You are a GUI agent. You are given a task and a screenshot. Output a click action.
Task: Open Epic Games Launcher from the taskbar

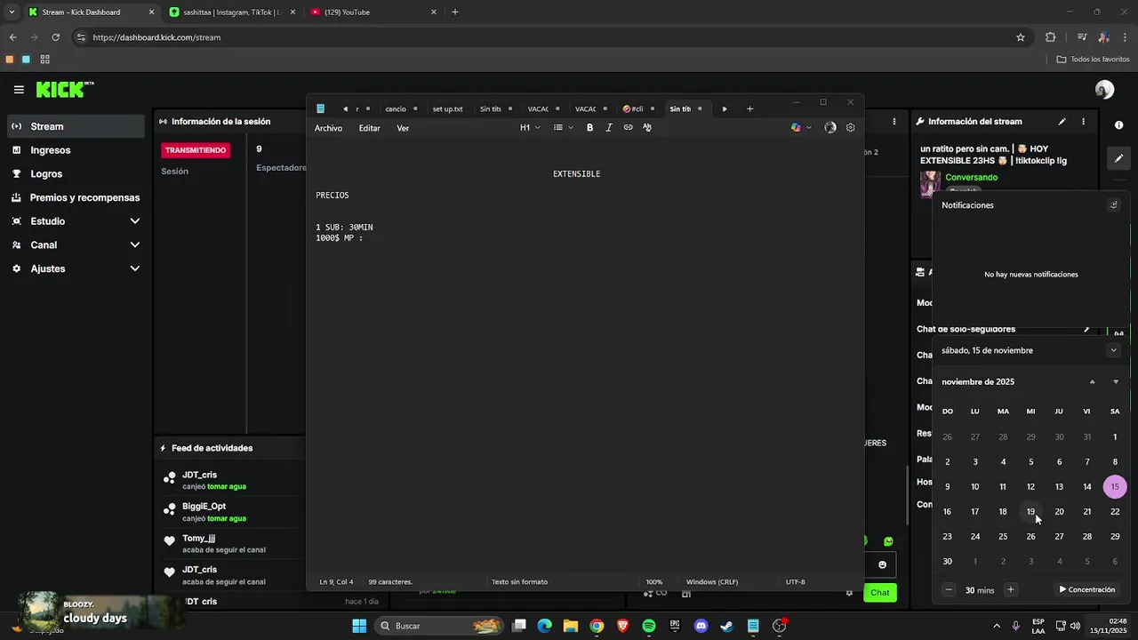(675, 626)
